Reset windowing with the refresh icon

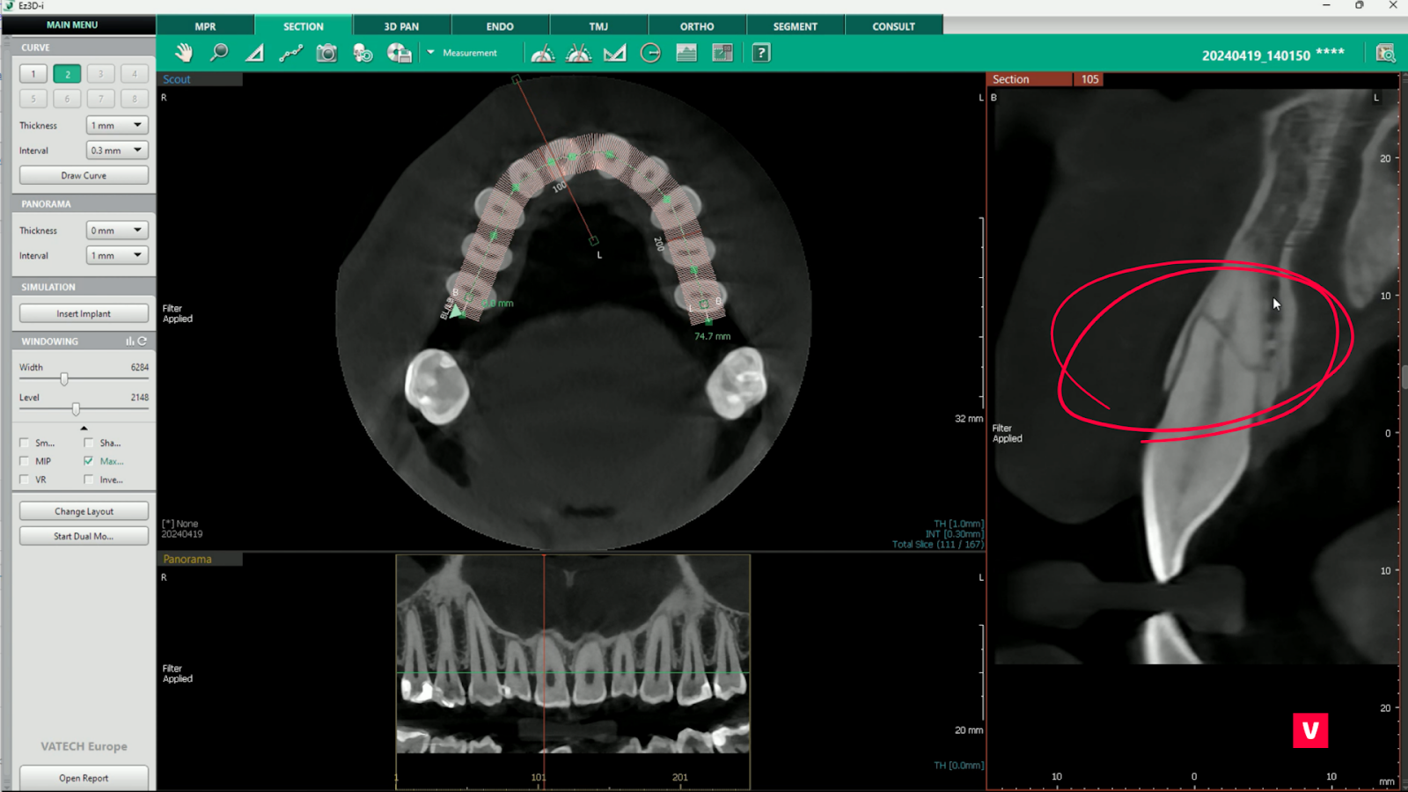(x=143, y=341)
